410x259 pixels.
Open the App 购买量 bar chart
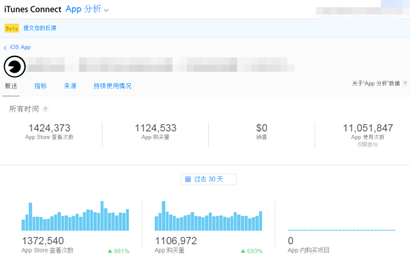(208, 216)
